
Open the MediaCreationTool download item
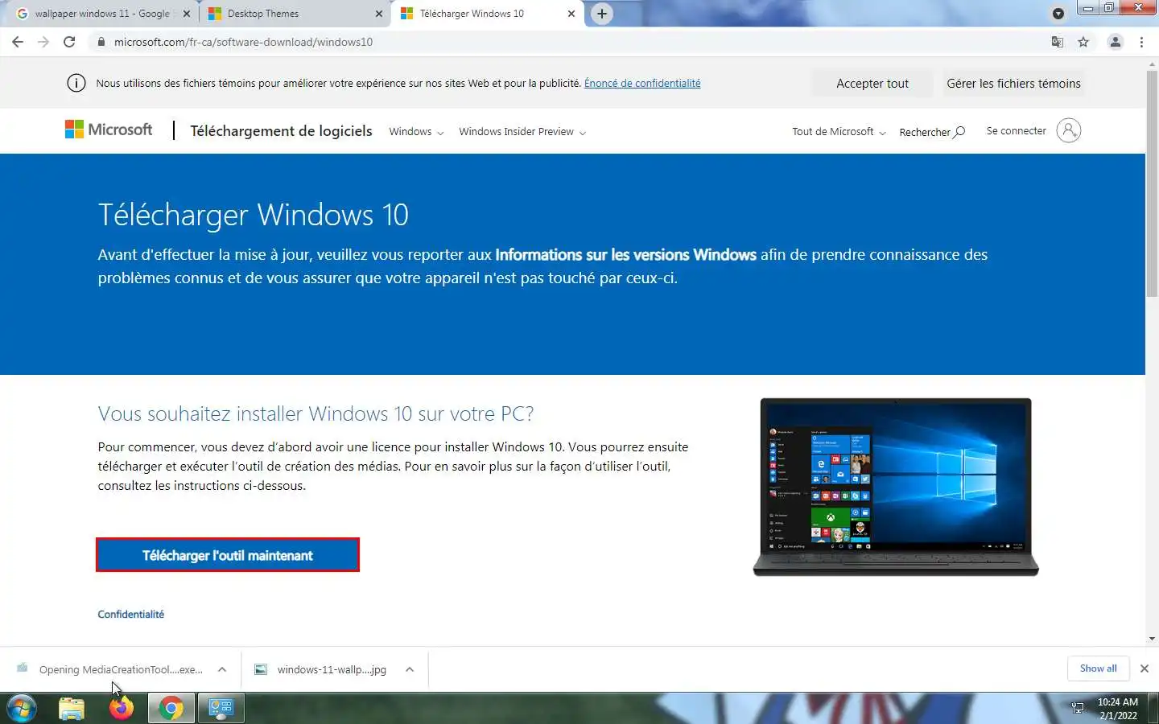click(x=111, y=669)
